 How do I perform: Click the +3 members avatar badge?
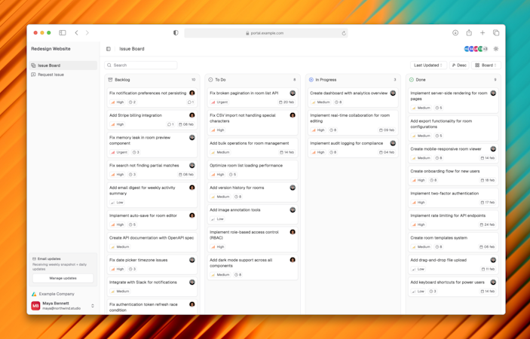[x=485, y=49]
